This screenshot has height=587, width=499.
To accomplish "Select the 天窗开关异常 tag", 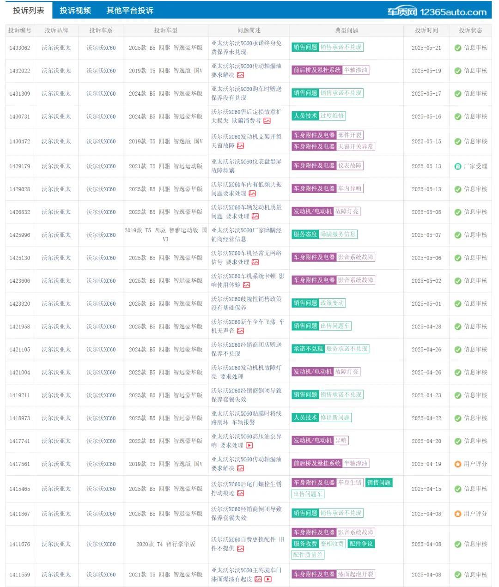I will 356,146.
